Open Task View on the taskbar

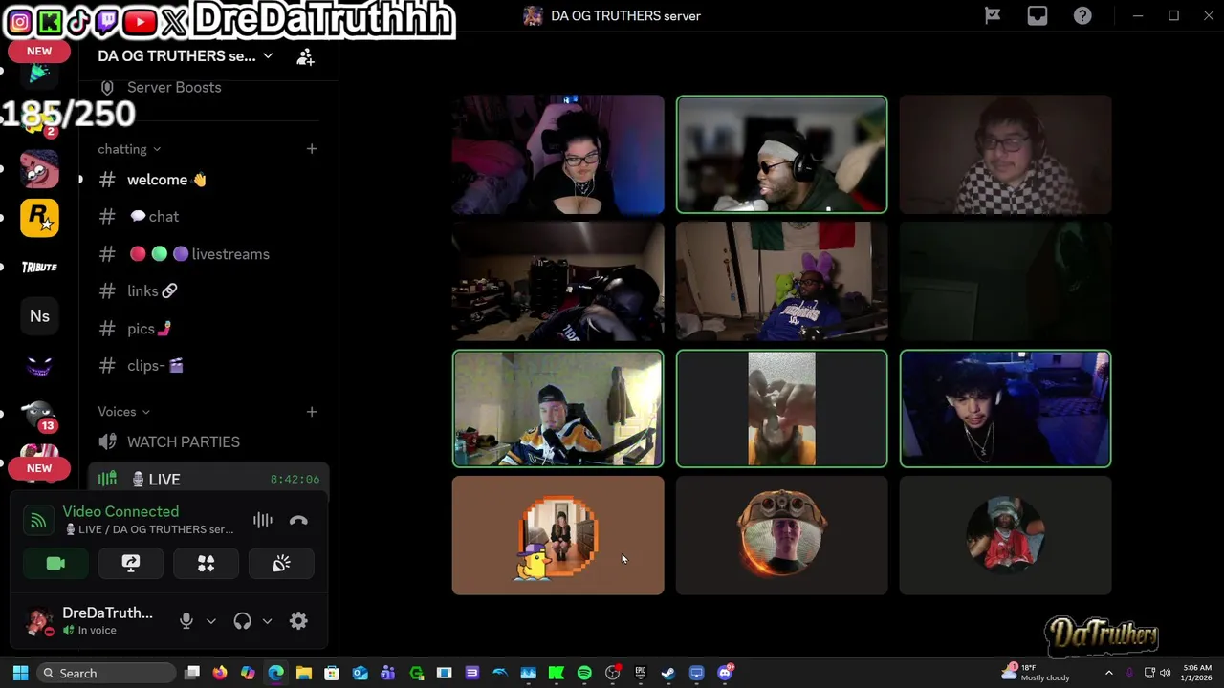coord(192,674)
